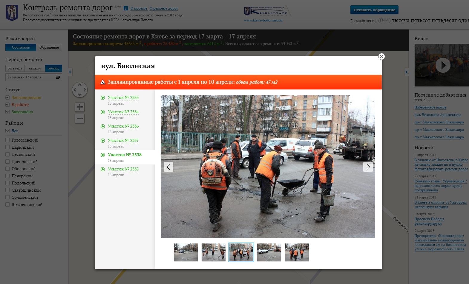Image resolution: width=469 pixels, height=284 pixels.
Task: Click the previous photo arrow in gallery
Action: [x=168, y=167]
